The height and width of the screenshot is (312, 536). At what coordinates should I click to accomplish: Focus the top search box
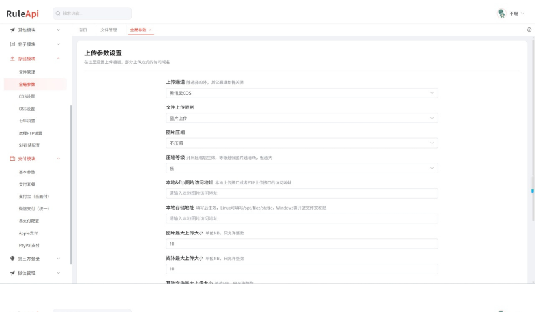point(93,13)
